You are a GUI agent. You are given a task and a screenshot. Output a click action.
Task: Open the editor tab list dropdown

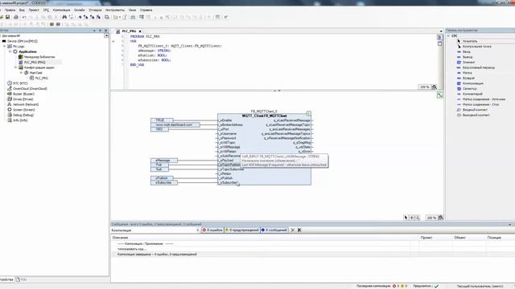441,31
